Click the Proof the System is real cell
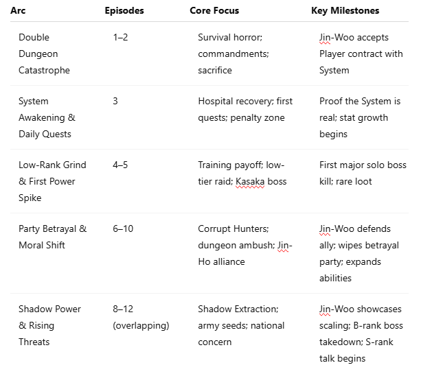 tap(360, 117)
